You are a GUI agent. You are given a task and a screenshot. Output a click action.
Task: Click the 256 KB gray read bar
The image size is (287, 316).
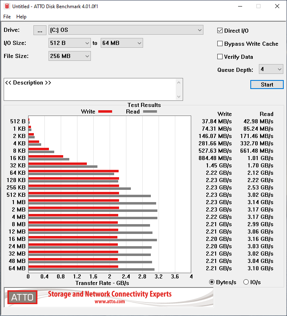pyautogui.click(x=79, y=189)
